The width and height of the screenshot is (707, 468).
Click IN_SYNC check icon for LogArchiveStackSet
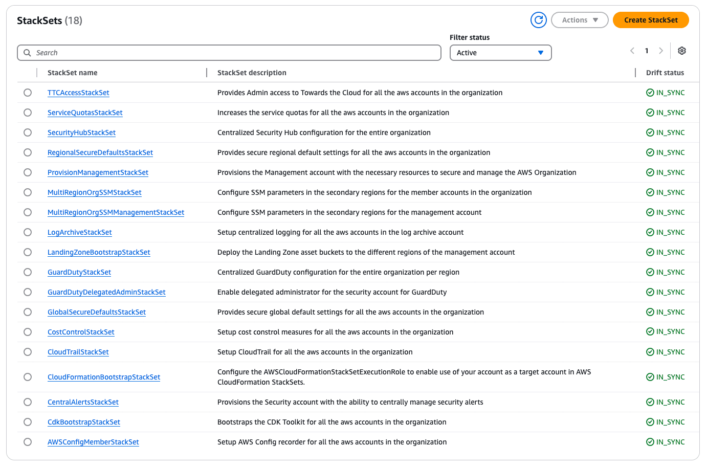coord(650,232)
